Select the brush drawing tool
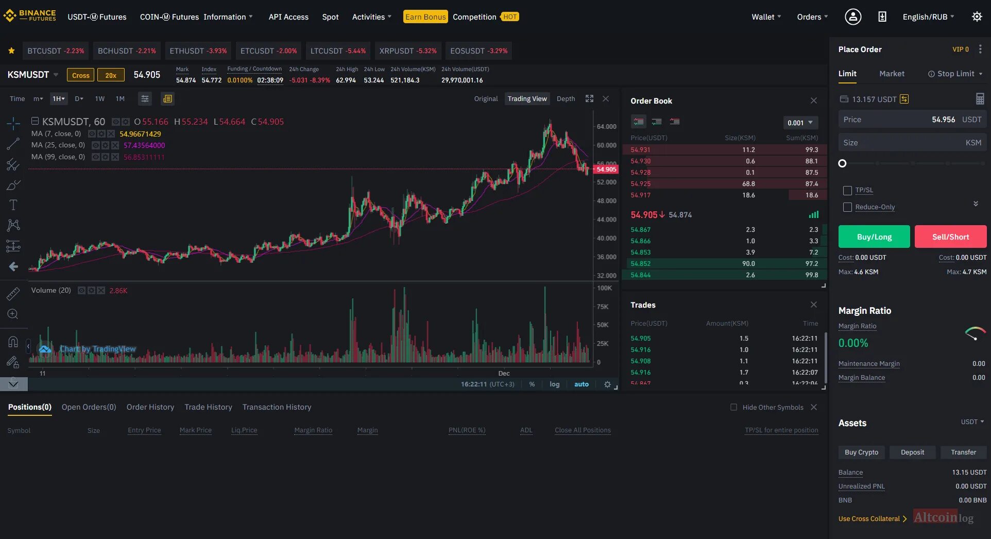The image size is (991, 539). point(13,185)
